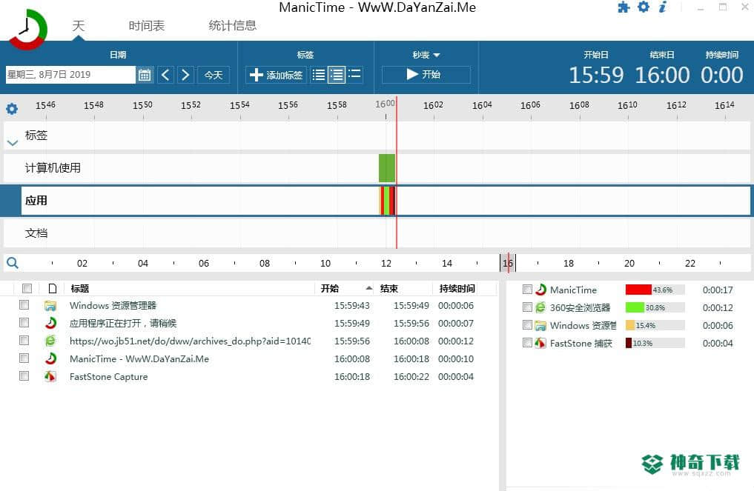The image size is (754, 491).
Task: Click the ManicTime clock logo
Action: (27, 29)
